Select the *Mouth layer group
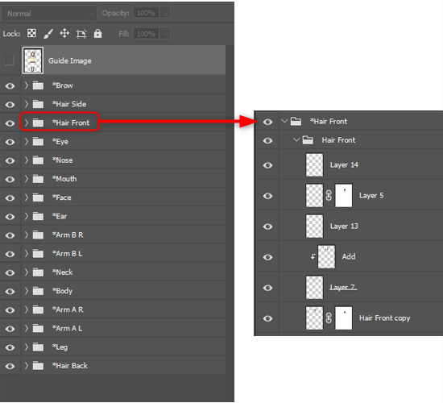 [123, 179]
